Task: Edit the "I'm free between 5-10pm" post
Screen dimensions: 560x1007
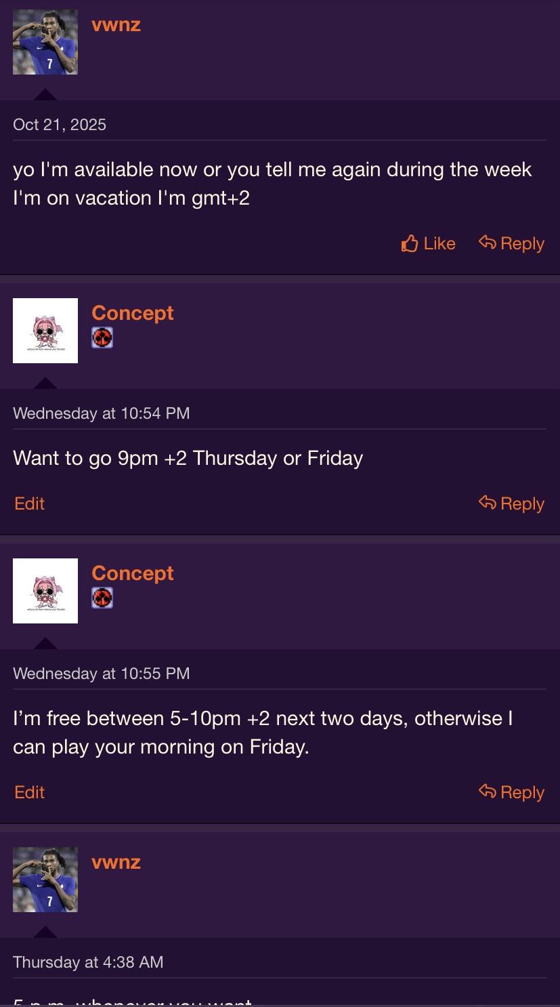Action: click(30, 792)
